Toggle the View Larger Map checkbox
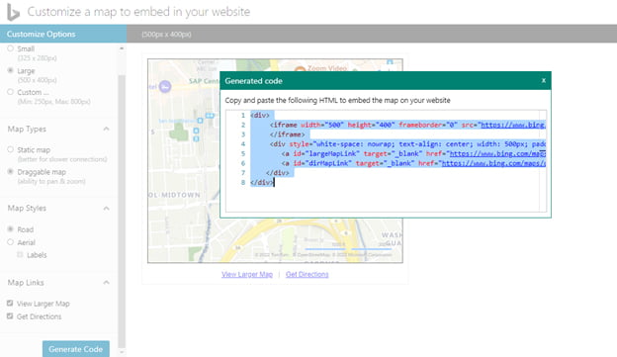617x357 pixels. (10, 303)
